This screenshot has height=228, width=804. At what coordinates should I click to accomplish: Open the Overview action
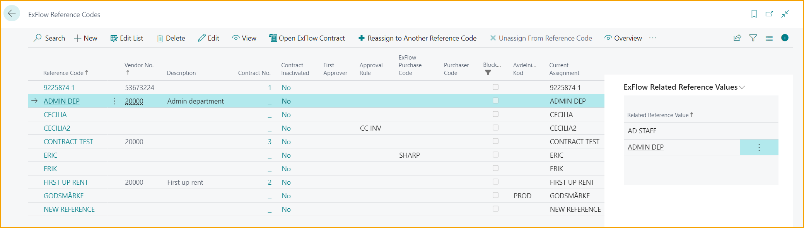coord(623,38)
